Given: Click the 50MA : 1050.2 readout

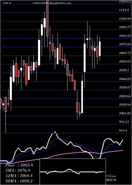Looking at the screenshot, I should [x=19, y=181].
